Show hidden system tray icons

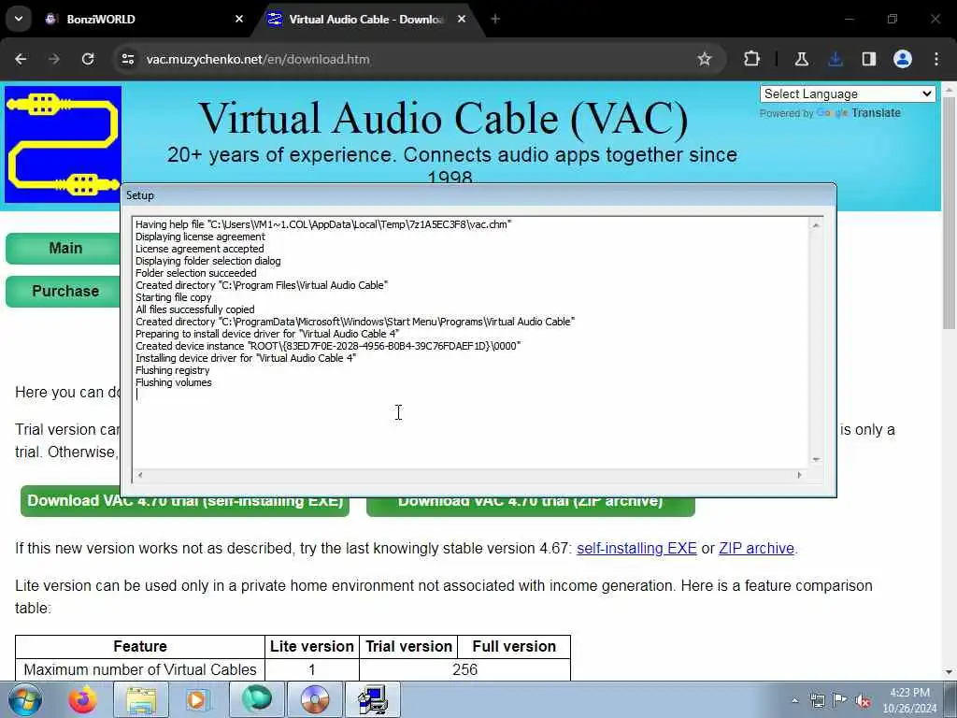pyautogui.click(x=794, y=701)
